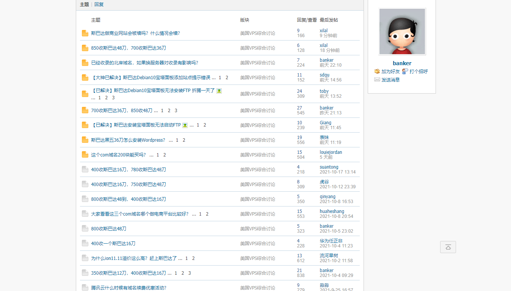Click reply count 27 for 700收斯巴达36刀 thread
Screen dimensions: 511x291
click(x=299, y=108)
